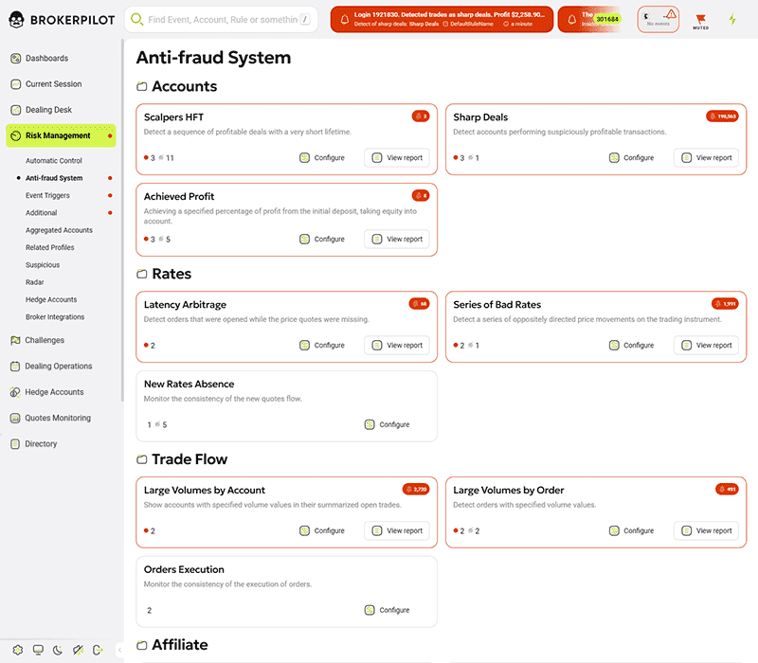Click the gear icon on the Orders Execution Configure button
758x663 pixels.
click(370, 610)
